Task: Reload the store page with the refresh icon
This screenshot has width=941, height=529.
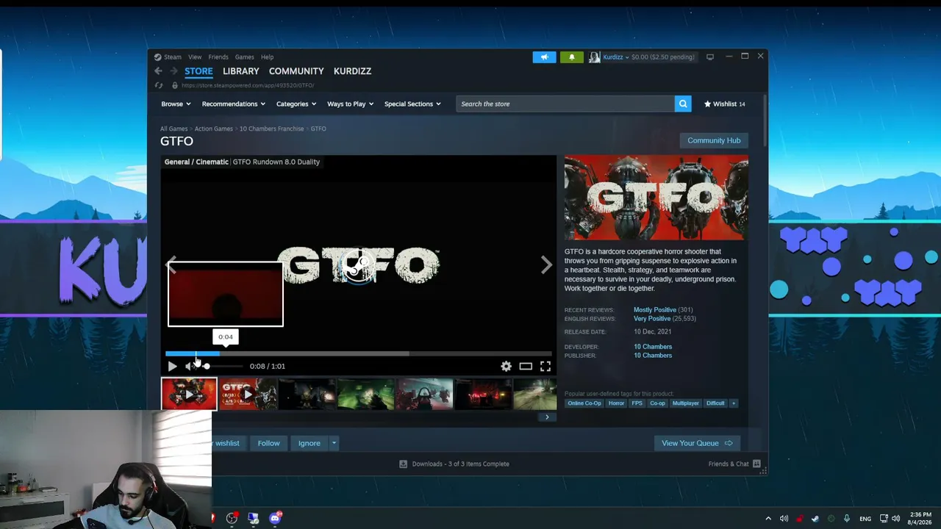Action: pyautogui.click(x=159, y=85)
